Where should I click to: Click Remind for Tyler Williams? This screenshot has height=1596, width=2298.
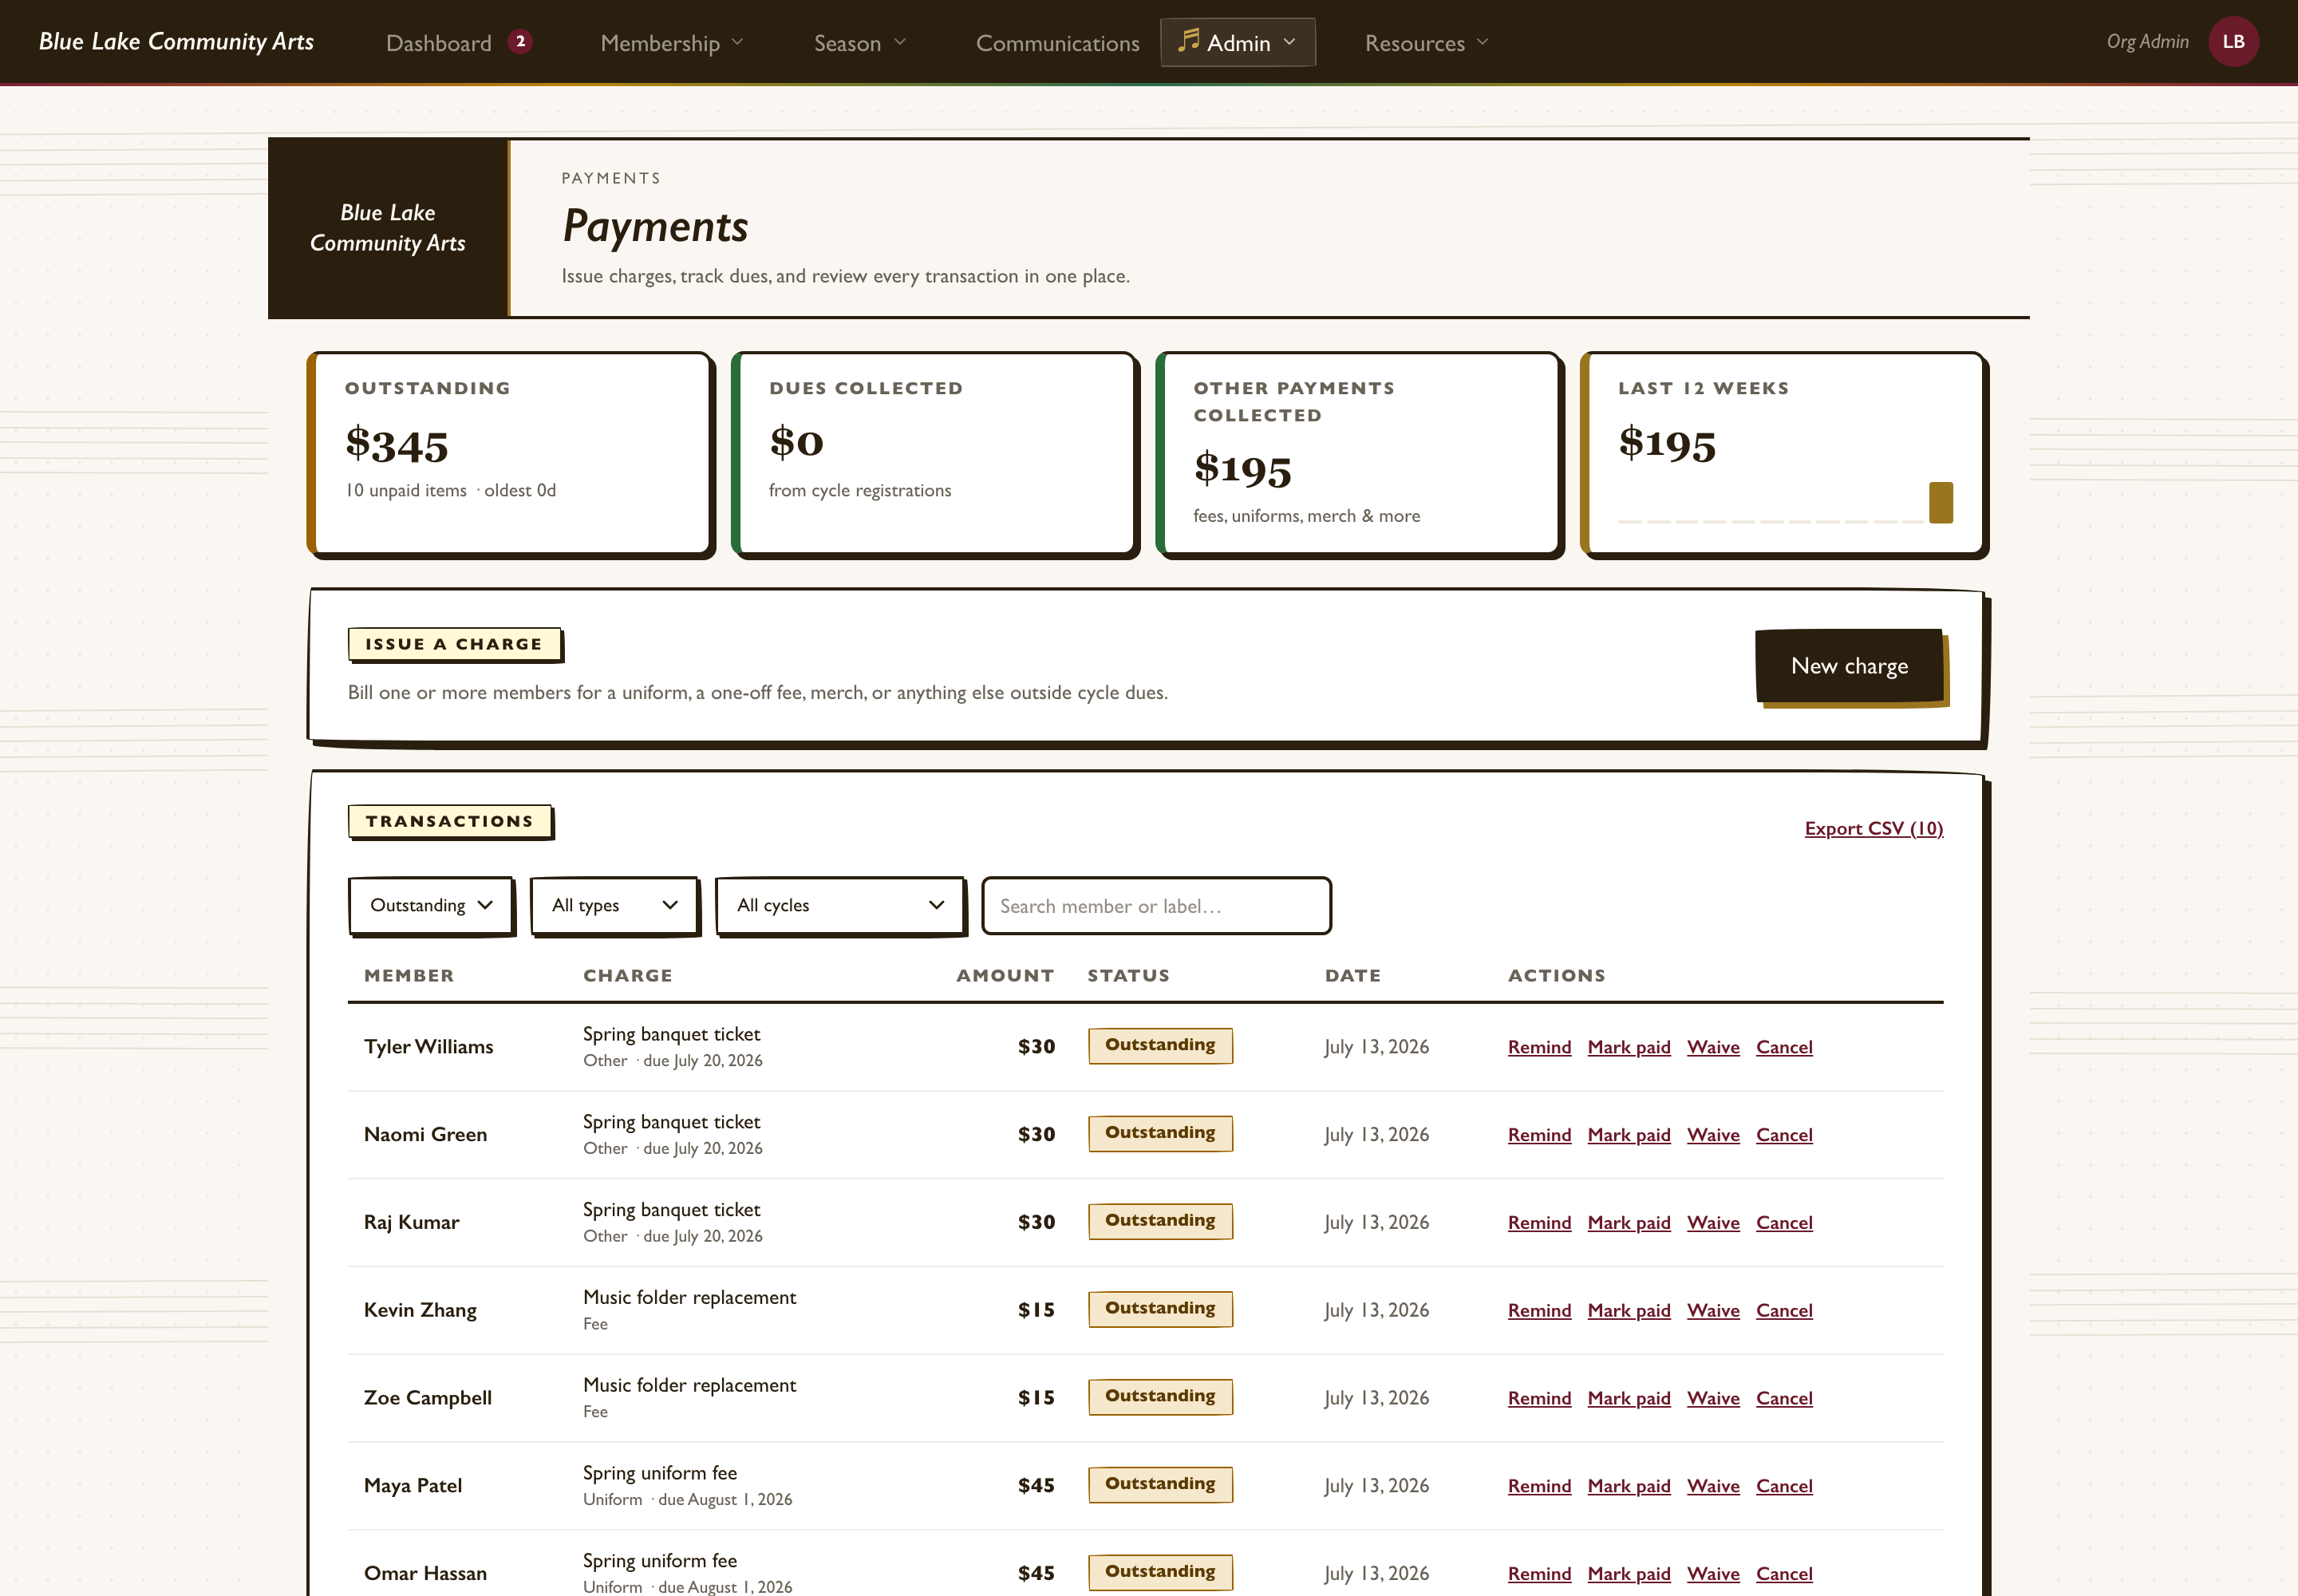(x=1539, y=1047)
